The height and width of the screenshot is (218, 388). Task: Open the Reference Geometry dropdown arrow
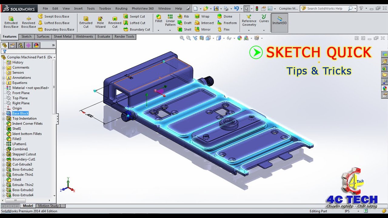tap(249, 30)
